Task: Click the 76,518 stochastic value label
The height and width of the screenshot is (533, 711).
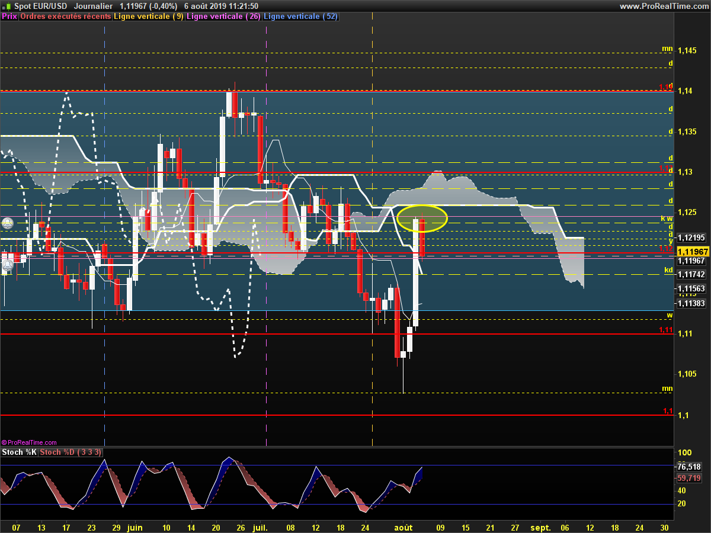Action: coord(689,467)
